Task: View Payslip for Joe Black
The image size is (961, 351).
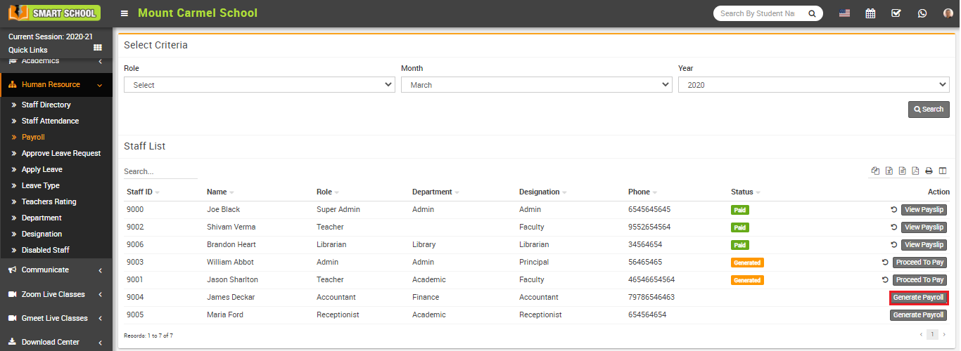Action: tap(924, 209)
